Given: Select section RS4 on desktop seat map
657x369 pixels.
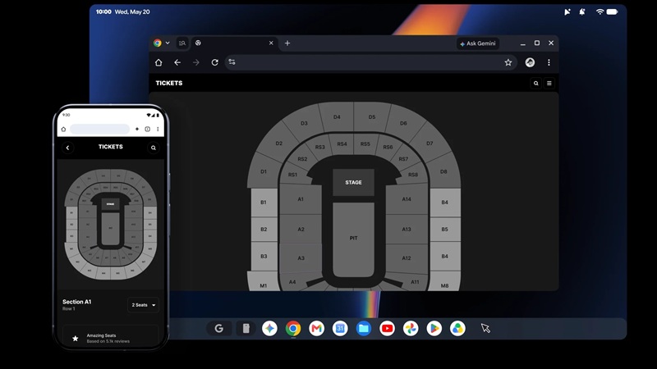Looking at the screenshot, I should point(342,144).
